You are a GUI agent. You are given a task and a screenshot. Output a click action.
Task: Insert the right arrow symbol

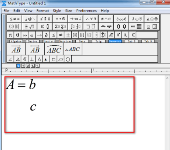[39, 35]
